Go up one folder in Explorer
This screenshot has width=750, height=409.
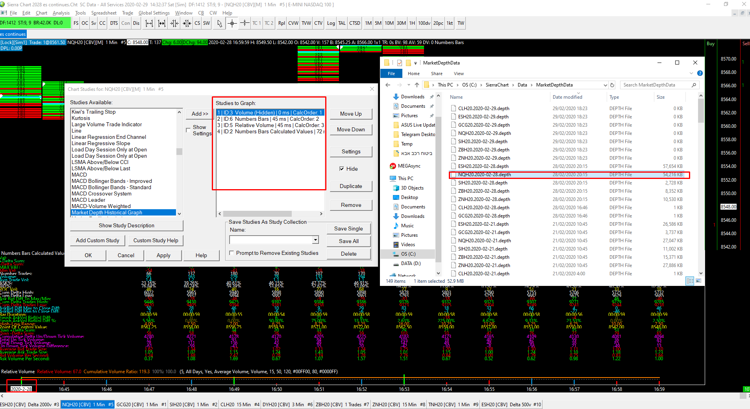pyautogui.click(x=417, y=85)
